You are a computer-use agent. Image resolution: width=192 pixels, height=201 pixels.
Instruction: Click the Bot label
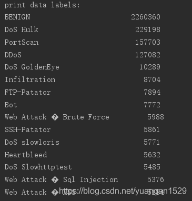11,105
